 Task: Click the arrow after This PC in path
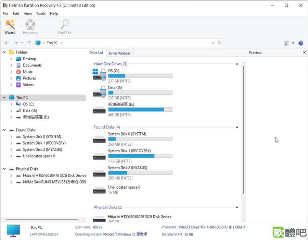(61, 43)
